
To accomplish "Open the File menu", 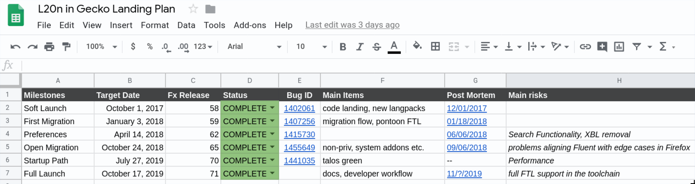I will [44, 25].
